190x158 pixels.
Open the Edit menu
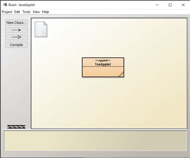17,12
